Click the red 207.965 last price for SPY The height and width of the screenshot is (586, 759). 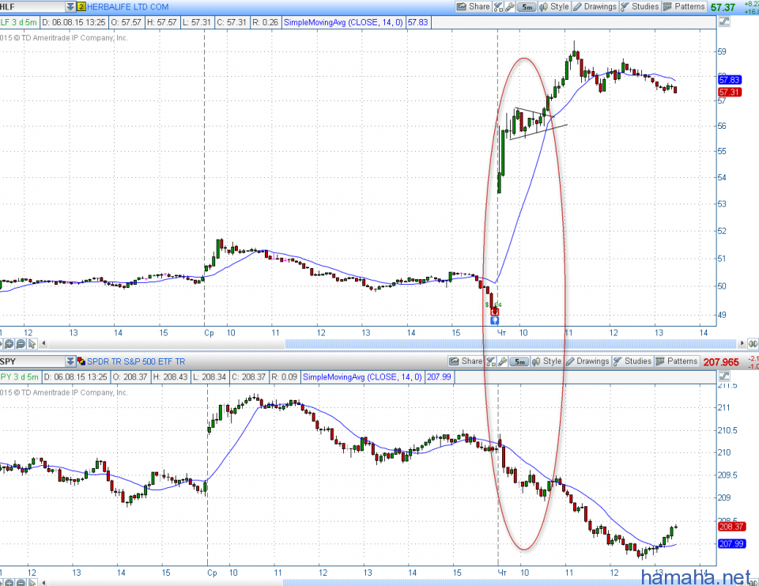(721, 361)
